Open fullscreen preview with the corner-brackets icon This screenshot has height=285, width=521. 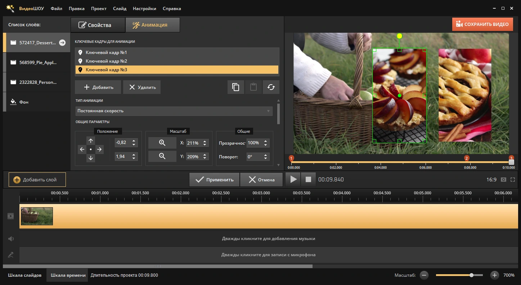513,180
